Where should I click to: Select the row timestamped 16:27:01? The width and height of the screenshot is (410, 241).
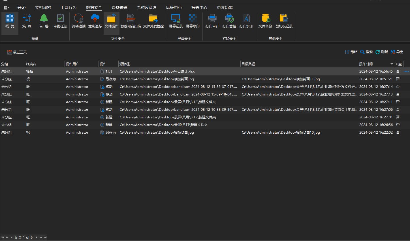tap(205, 117)
